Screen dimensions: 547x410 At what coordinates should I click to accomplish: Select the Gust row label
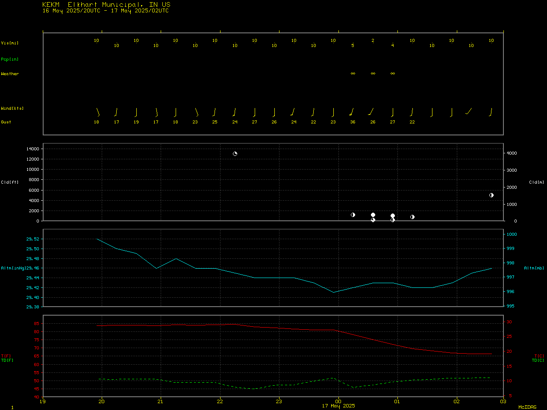click(x=6, y=122)
